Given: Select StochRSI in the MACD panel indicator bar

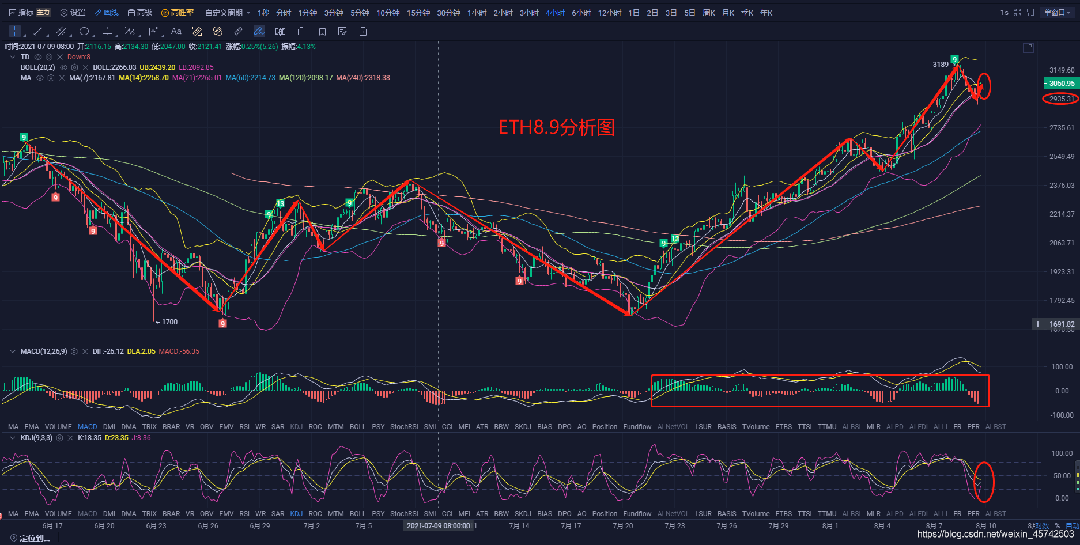Looking at the screenshot, I should 404,427.
